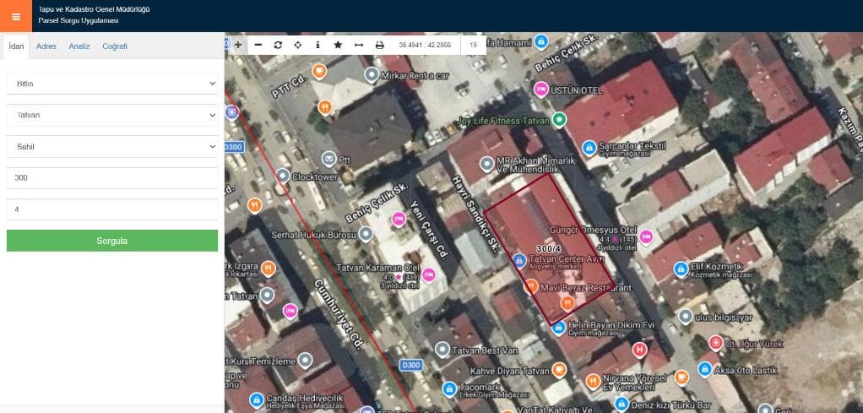Click the Clocktower map pin

[x=283, y=176]
